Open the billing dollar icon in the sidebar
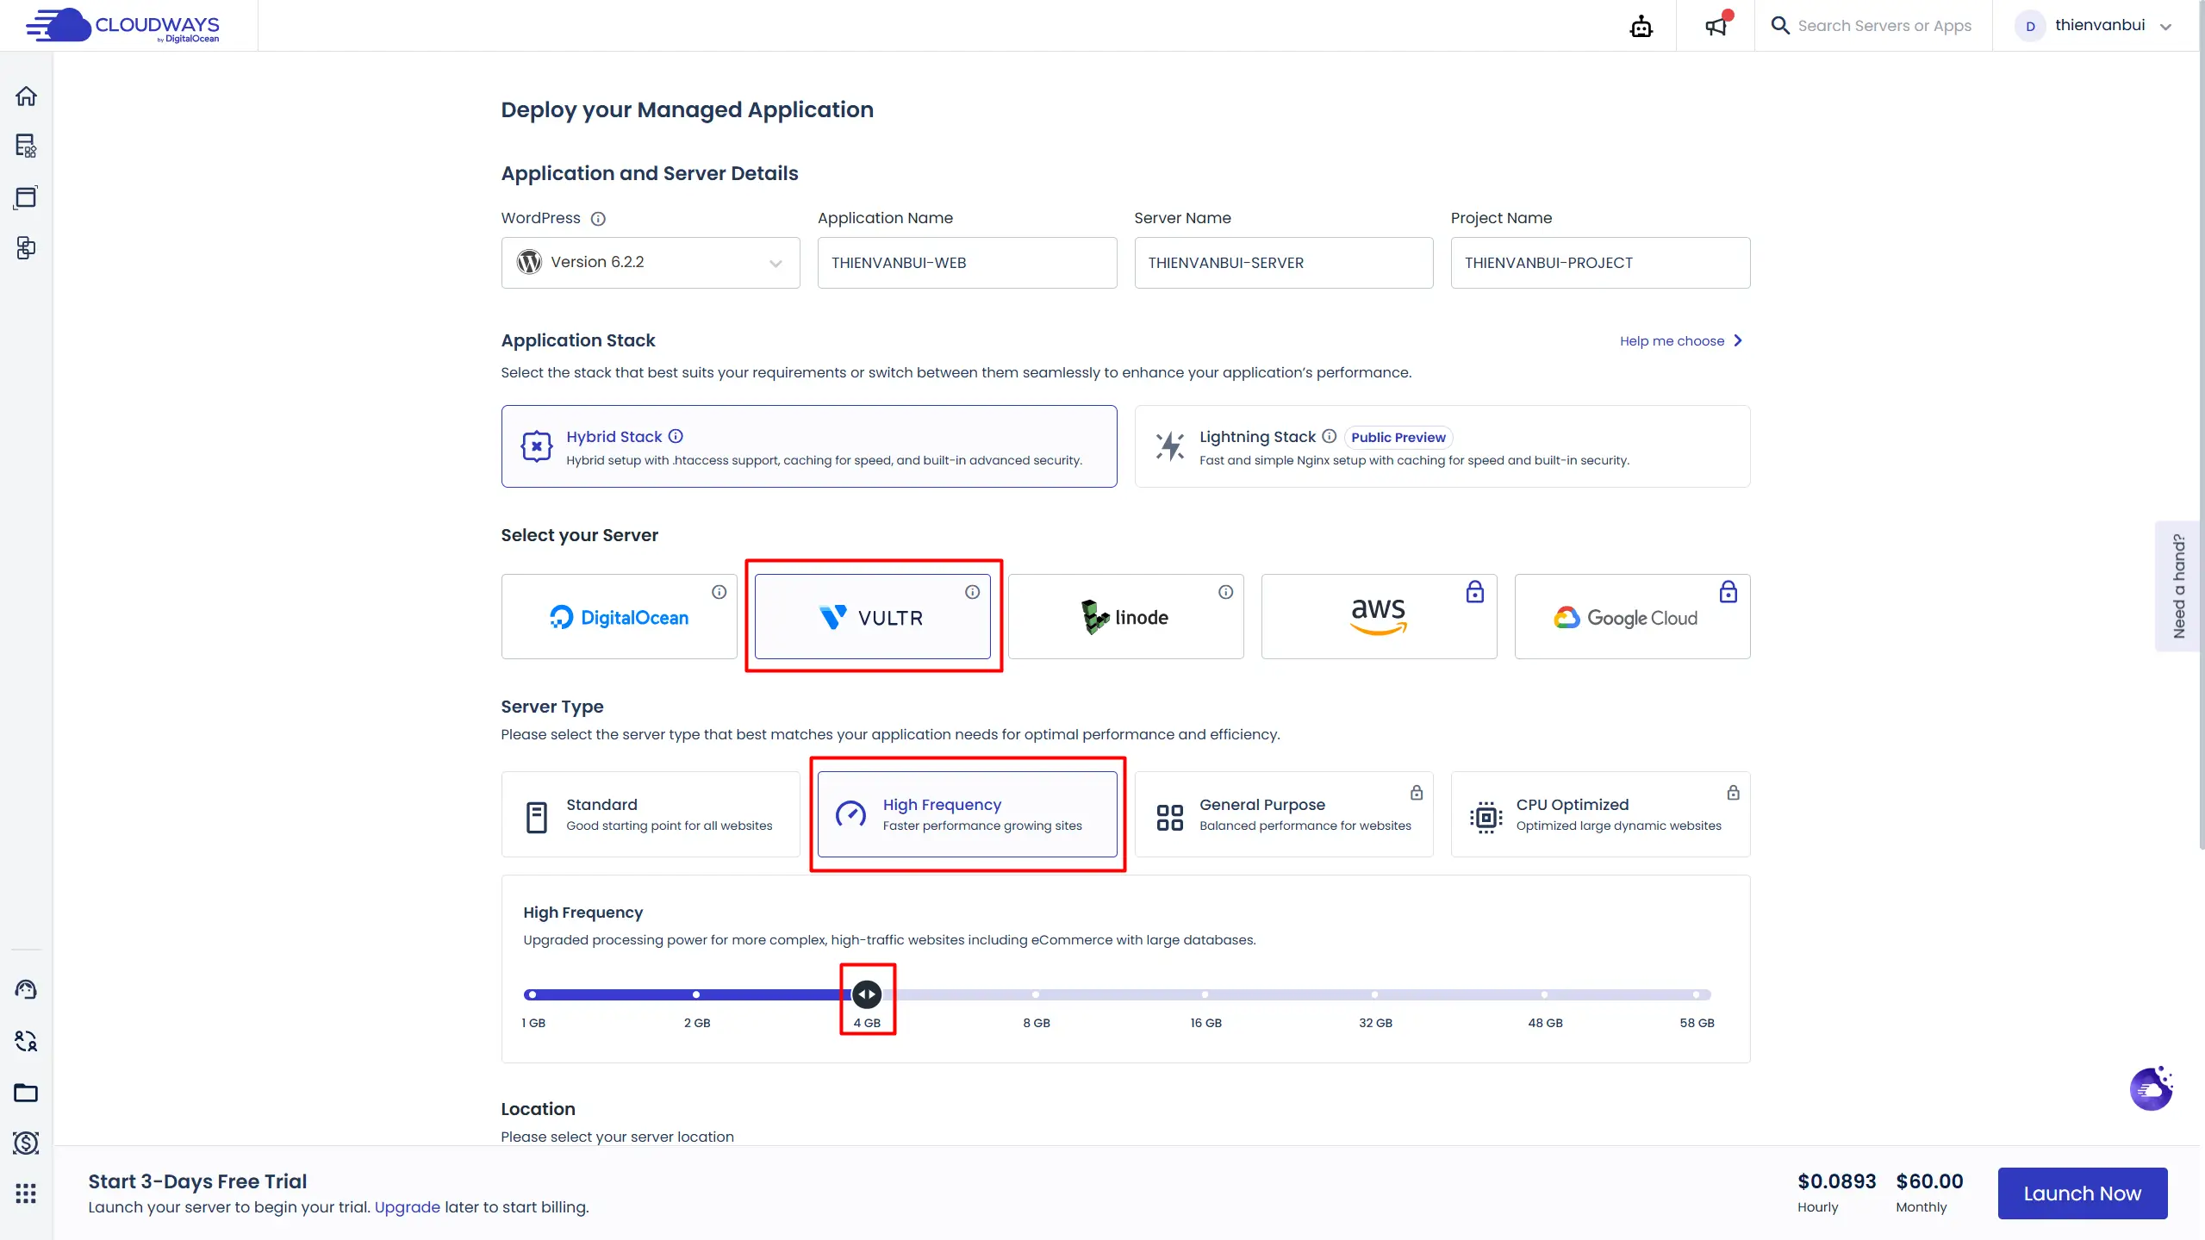Viewport: 2205px width, 1240px height. [26, 1143]
